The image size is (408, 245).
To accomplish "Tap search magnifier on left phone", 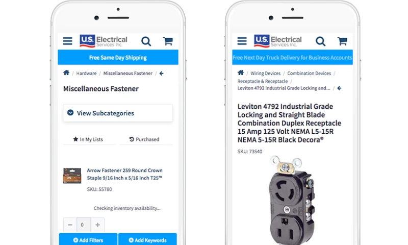I will (x=146, y=41).
